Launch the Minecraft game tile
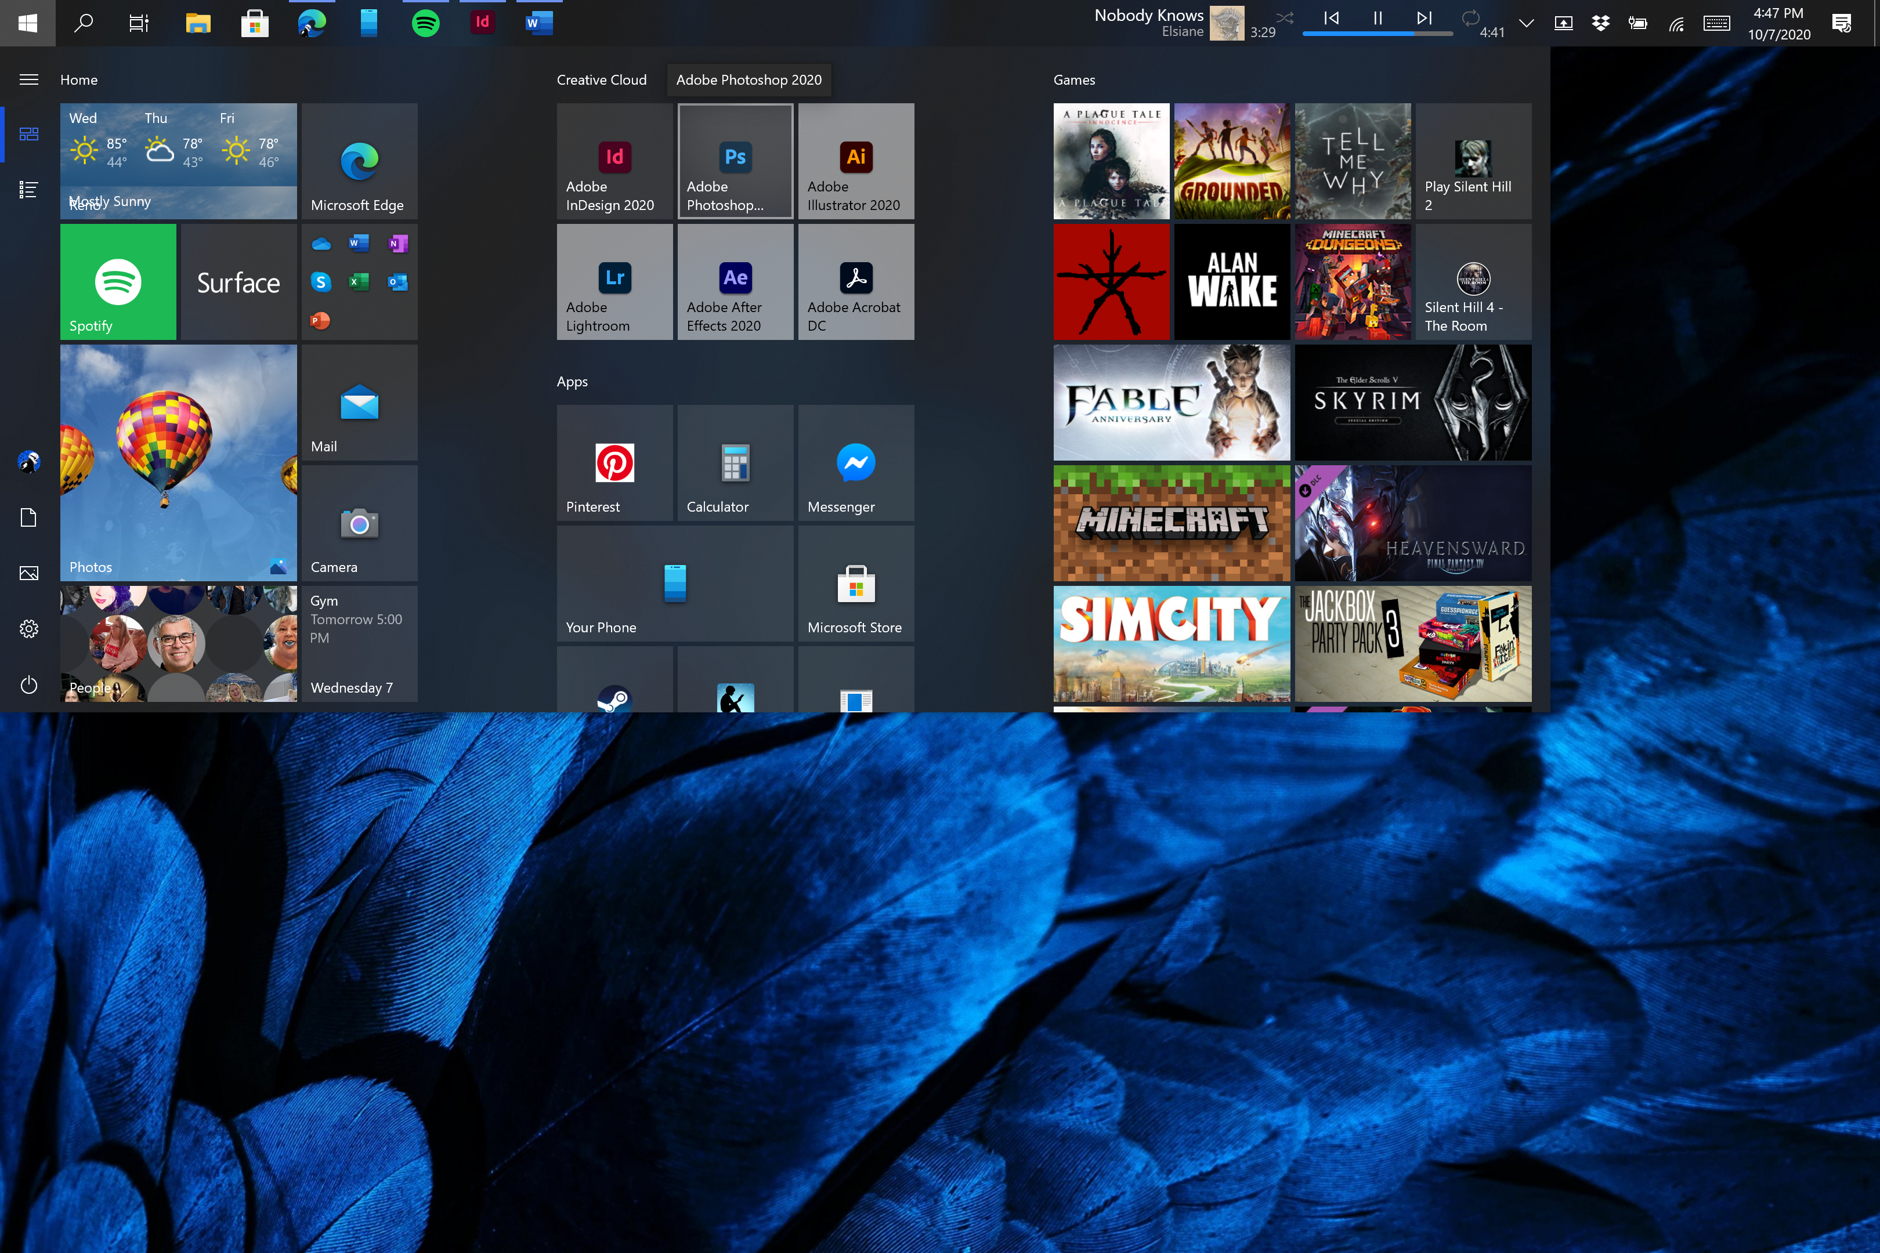 [1171, 523]
